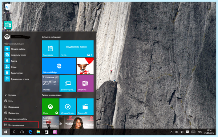The height and width of the screenshot is (137, 218).
Task: Click 'Развлечения и отдых' group header
Action: tap(52, 95)
